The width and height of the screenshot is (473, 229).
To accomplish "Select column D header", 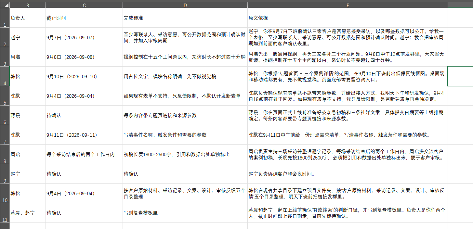I will 185,5.
